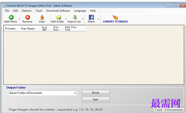Click the Full File Path column header

click(75, 29)
